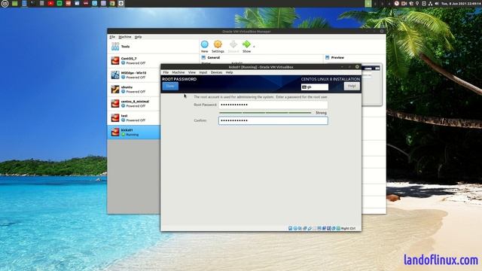Viewport: 482px width, 271px height.
Task: Click the mouse integration icon in VM status bar
Action: (x=334, y=228)
